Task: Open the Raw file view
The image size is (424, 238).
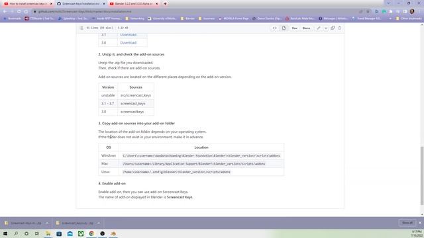Action: click(x=294, y=28)
